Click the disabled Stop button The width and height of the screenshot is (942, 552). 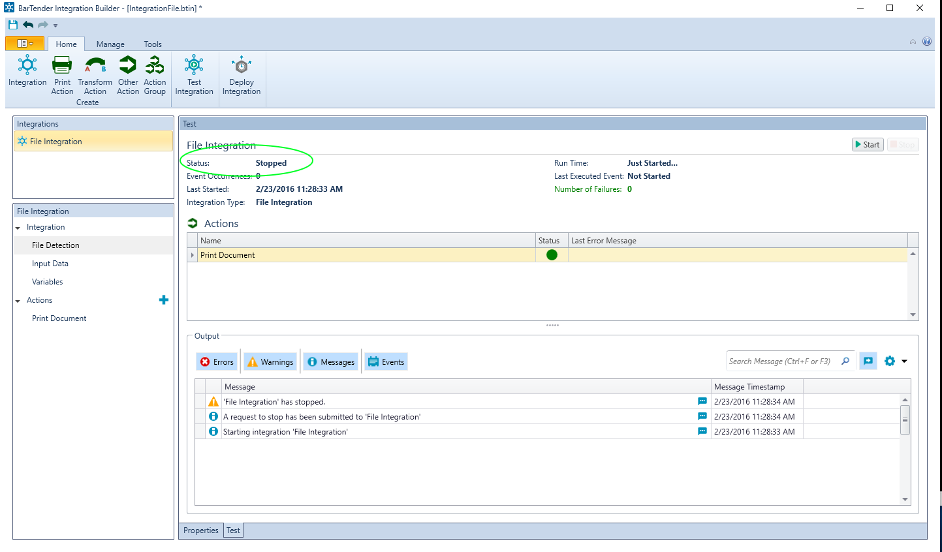click(x=903, y=145)
